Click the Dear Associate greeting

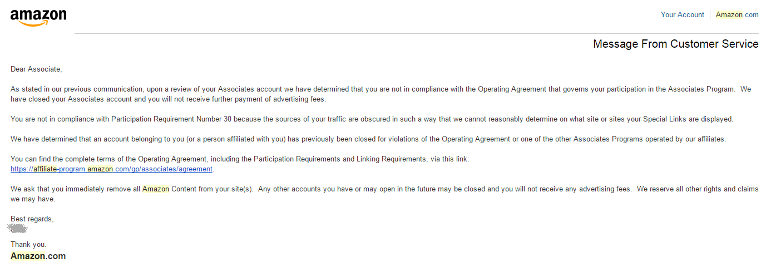click(36, 69)
